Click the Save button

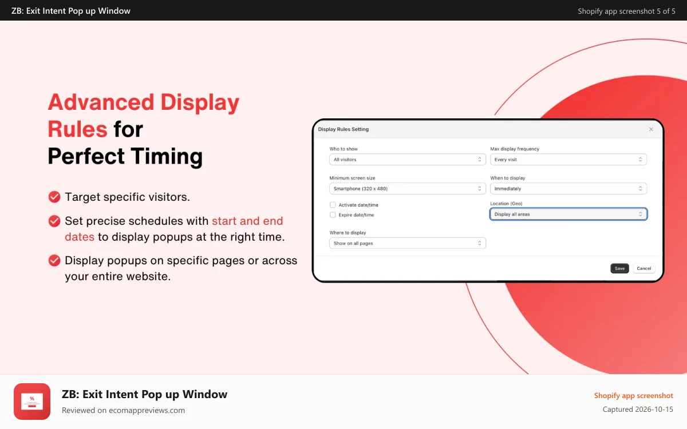619,268
